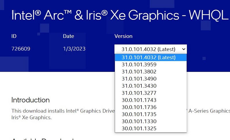
Task: Open the Version dropdown combo box
Action: point(150,49)
